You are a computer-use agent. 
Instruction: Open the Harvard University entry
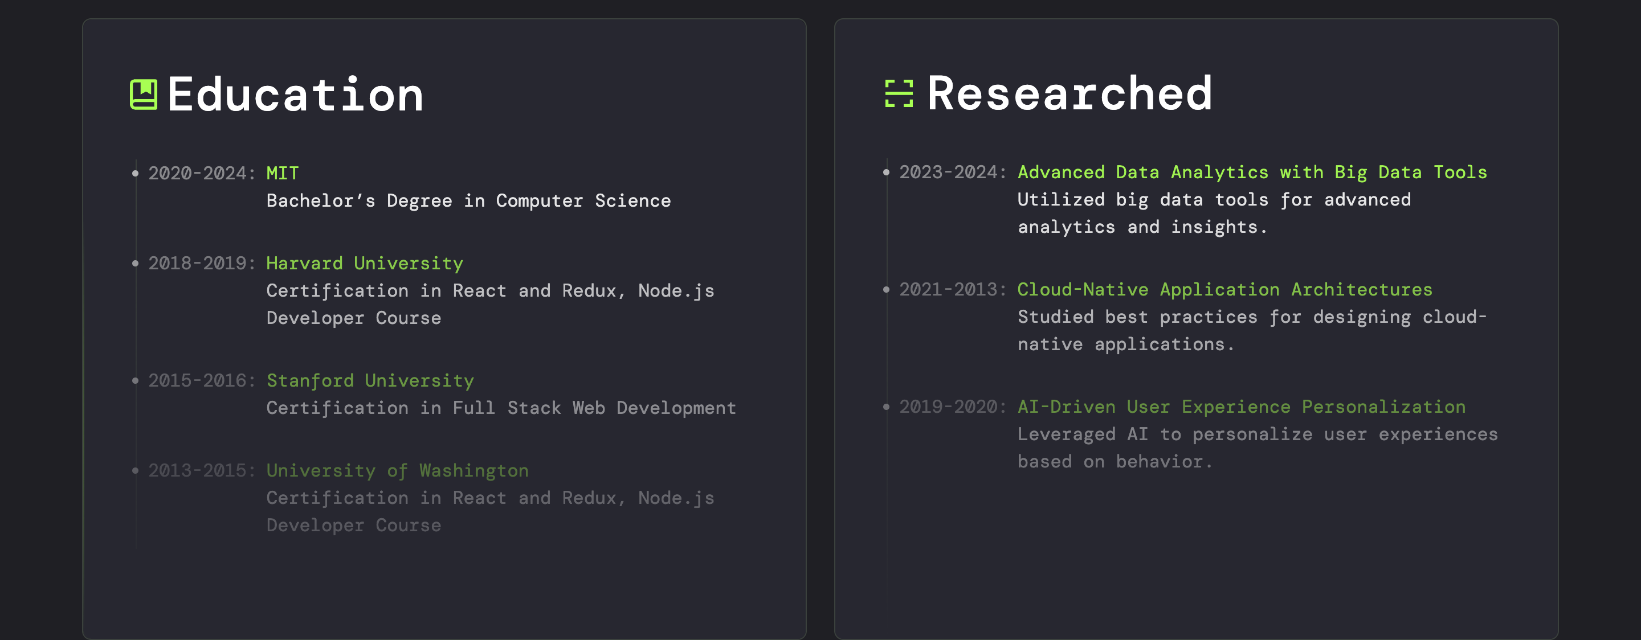point(365,263)
